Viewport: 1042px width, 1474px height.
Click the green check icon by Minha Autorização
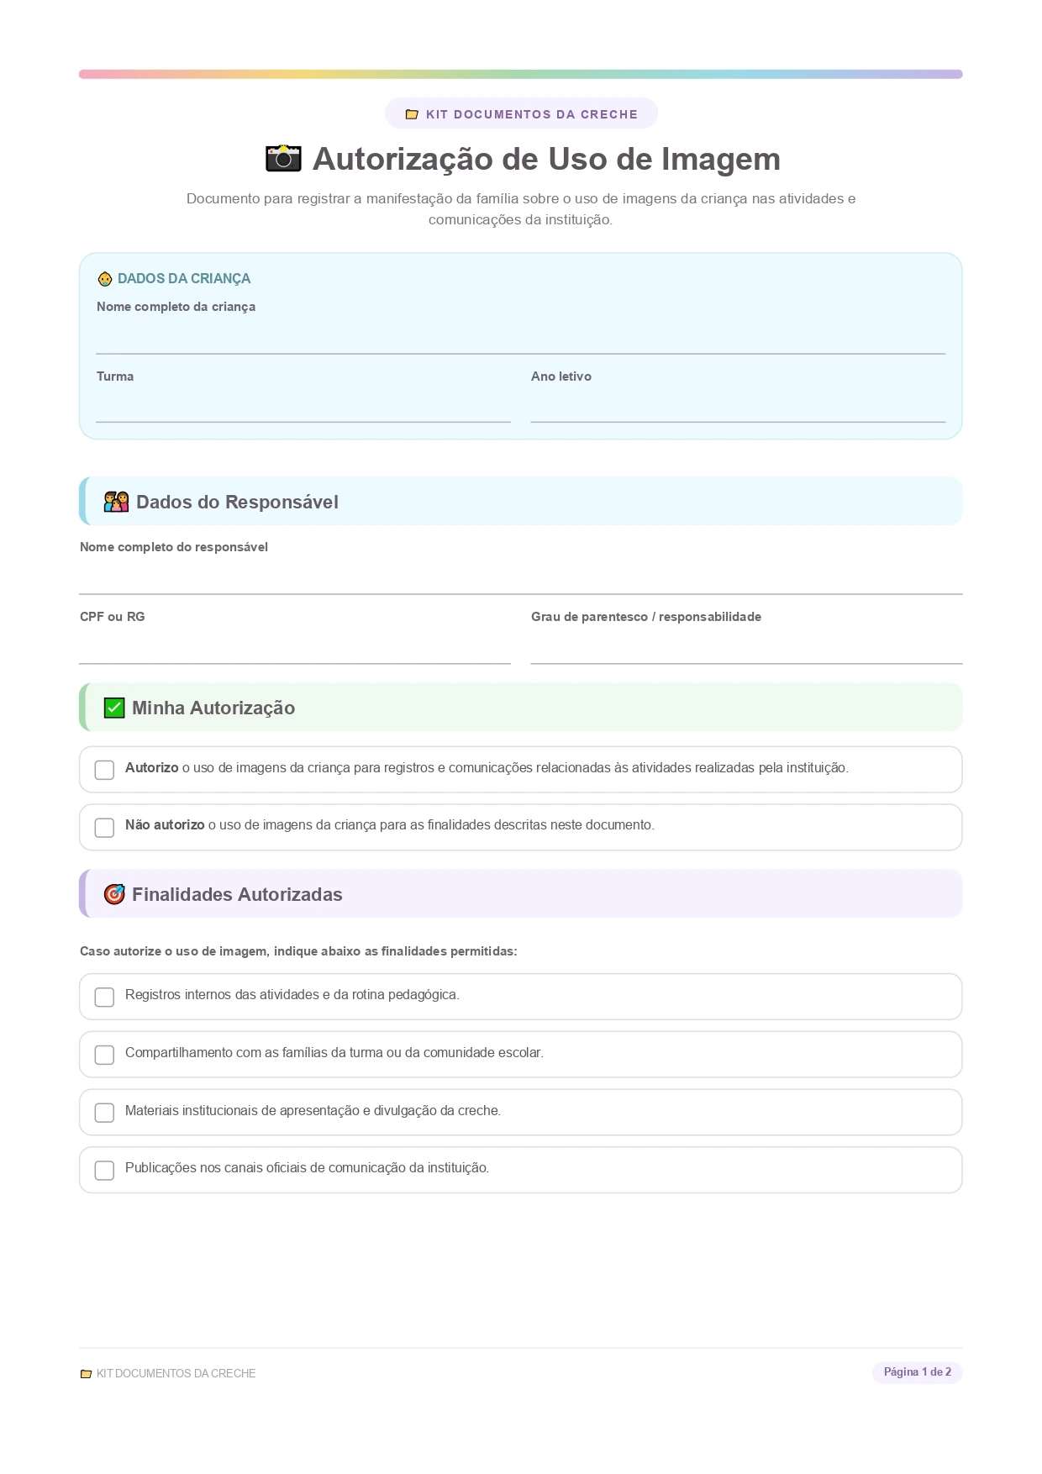(114, 708)
